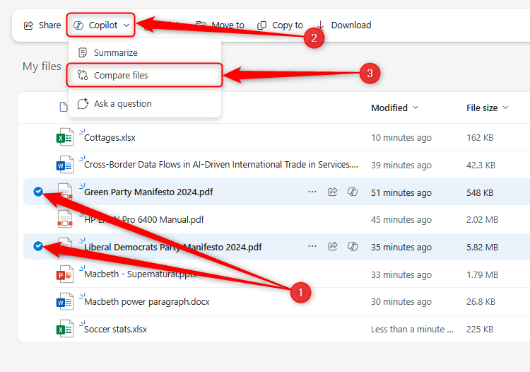
Task: Click the Download button
Action: tap(344, 25)
